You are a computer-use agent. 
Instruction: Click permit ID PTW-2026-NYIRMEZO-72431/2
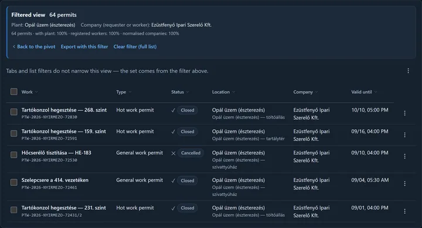(x=52, y=215)
